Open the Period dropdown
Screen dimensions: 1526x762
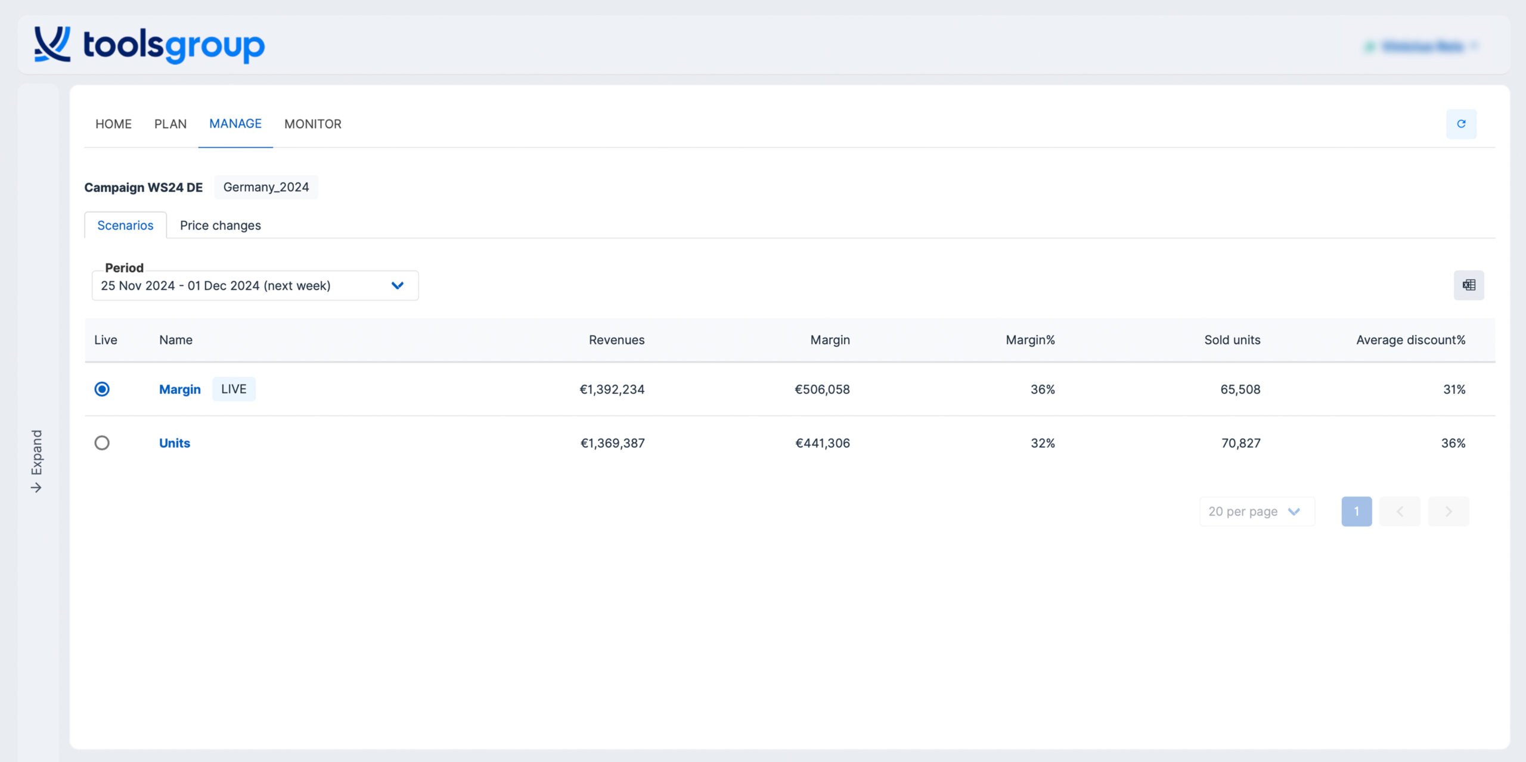(255, 285)
